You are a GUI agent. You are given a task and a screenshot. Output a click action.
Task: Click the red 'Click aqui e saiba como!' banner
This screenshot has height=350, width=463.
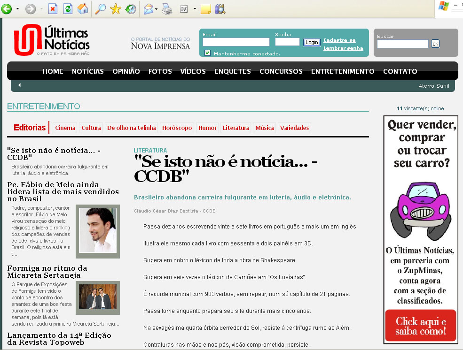coord(420,326)
